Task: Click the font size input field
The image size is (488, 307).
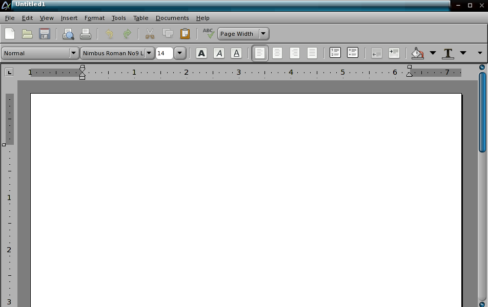Action: point(164,53)
